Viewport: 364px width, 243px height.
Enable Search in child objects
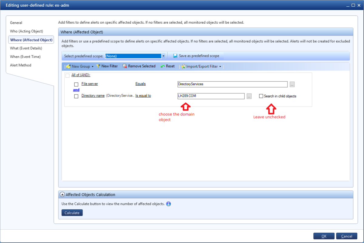(261, 96)
